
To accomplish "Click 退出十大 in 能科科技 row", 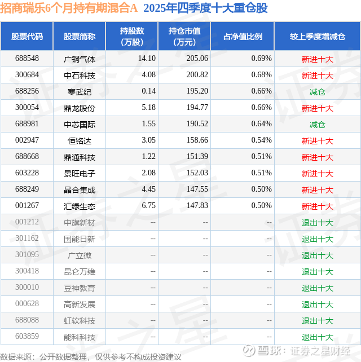I will click(x=318, y=337).
